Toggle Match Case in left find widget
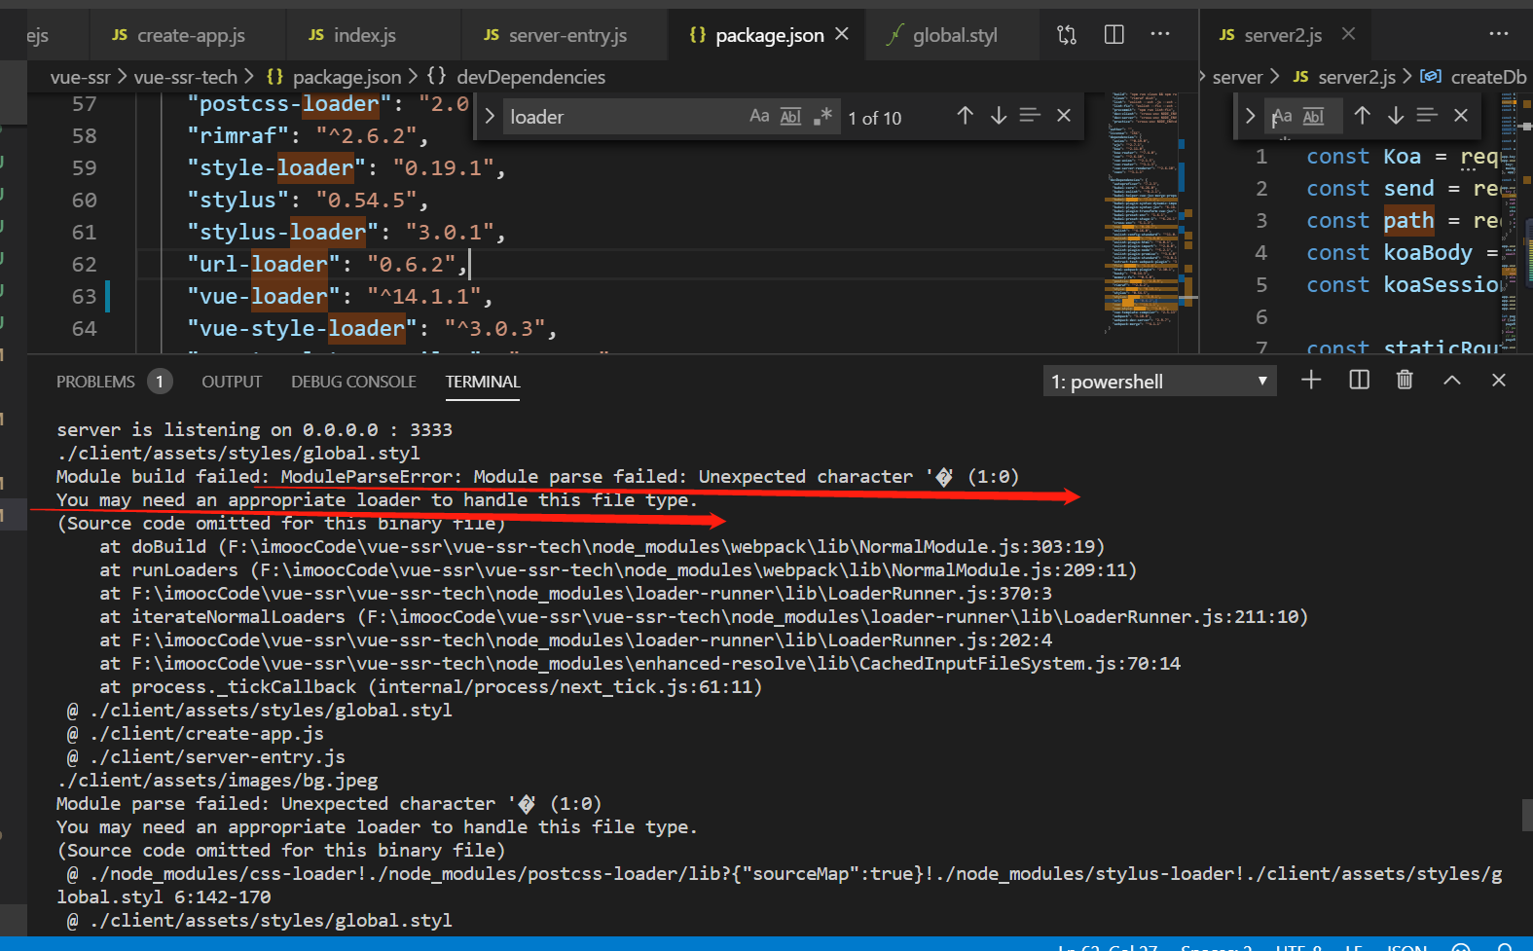The height and width of the screenshot is (951, 1533). click(x=759, y=117)
